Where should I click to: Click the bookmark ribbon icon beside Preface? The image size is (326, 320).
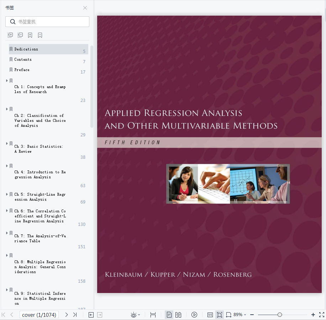pyautogui.click(x=11, y=70)
